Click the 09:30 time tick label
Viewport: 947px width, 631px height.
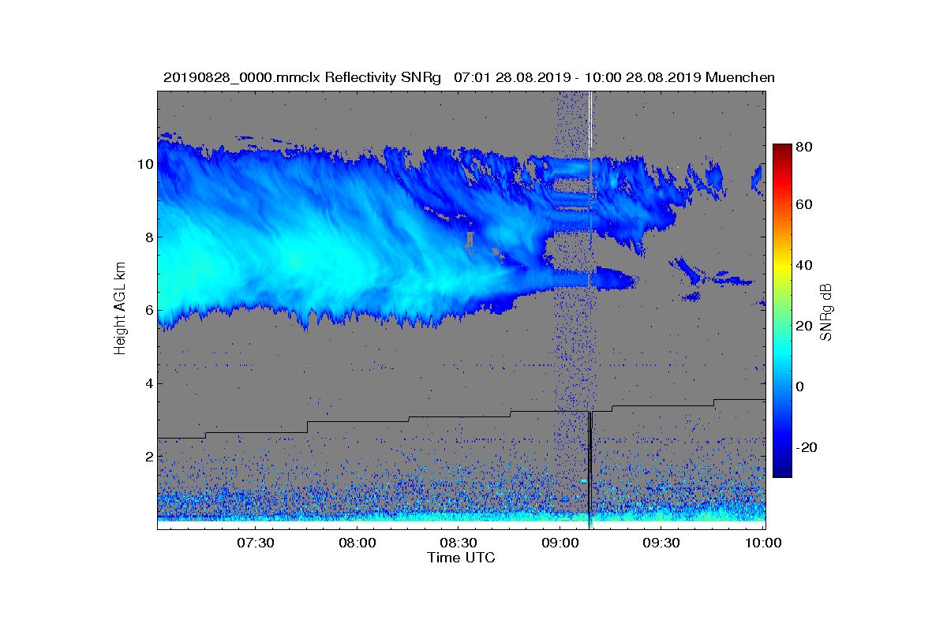(661, 543)
